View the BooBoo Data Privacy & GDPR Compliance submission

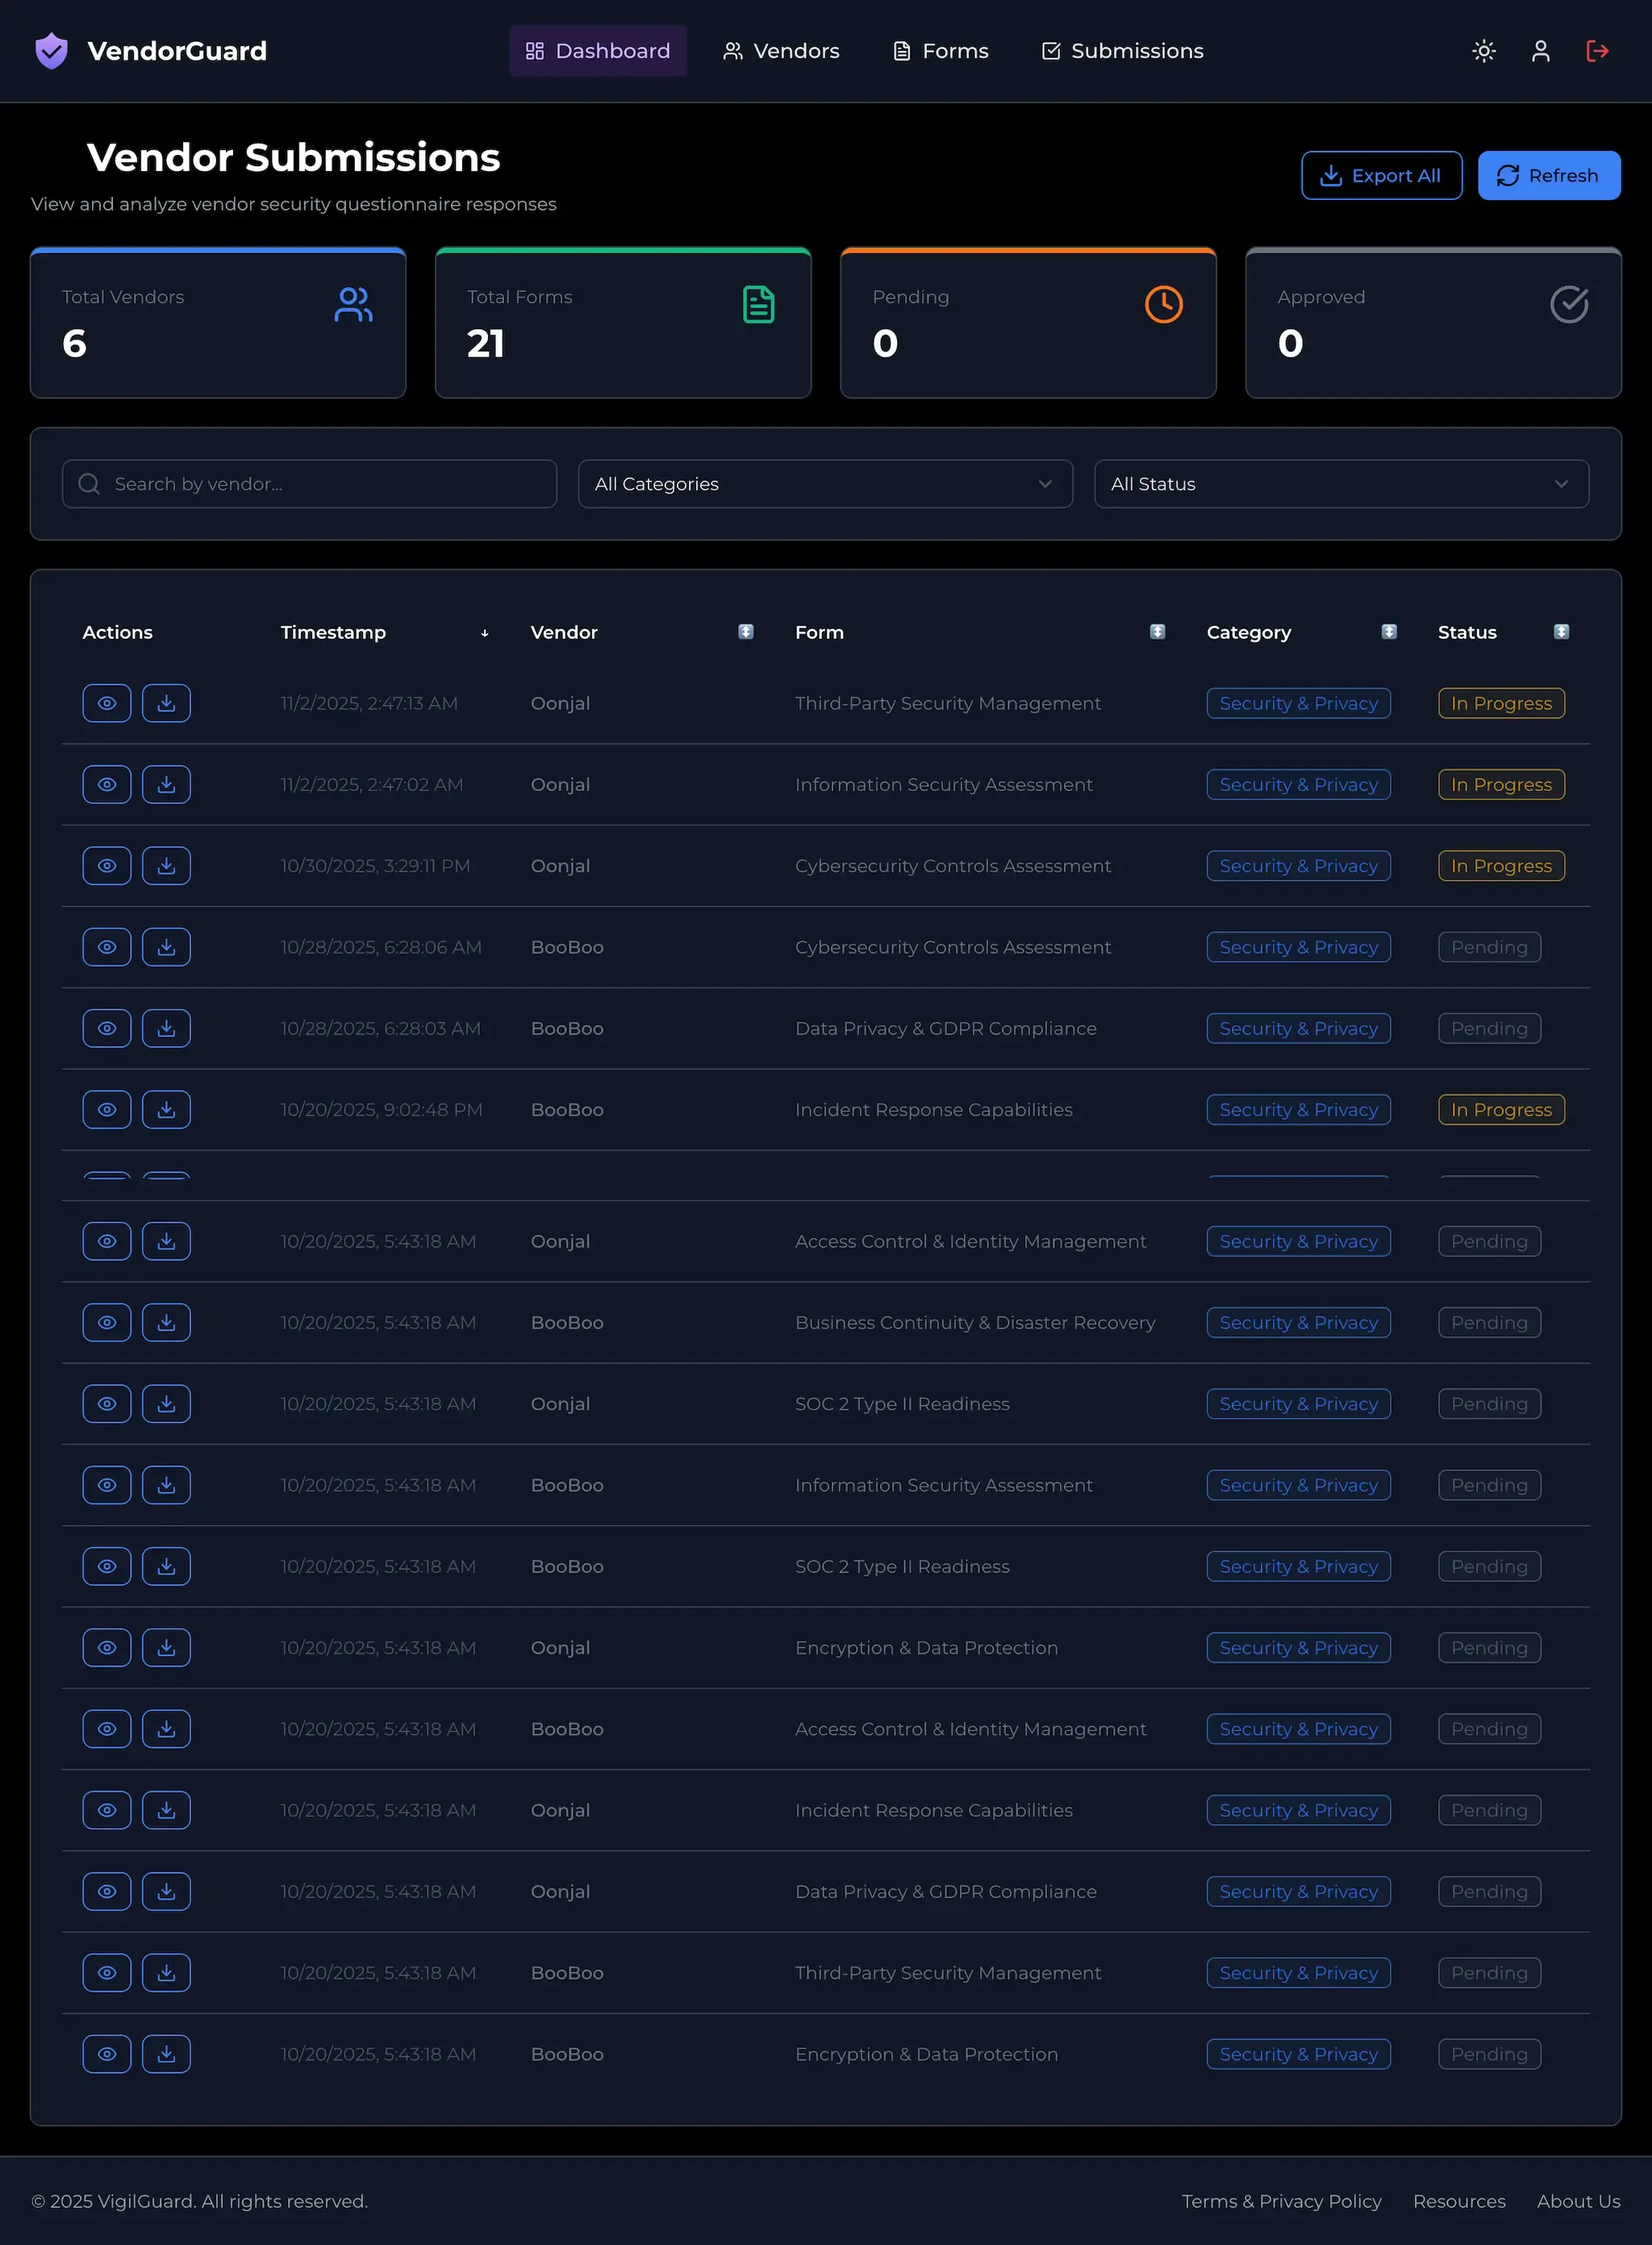click(x=107, y=1028)
